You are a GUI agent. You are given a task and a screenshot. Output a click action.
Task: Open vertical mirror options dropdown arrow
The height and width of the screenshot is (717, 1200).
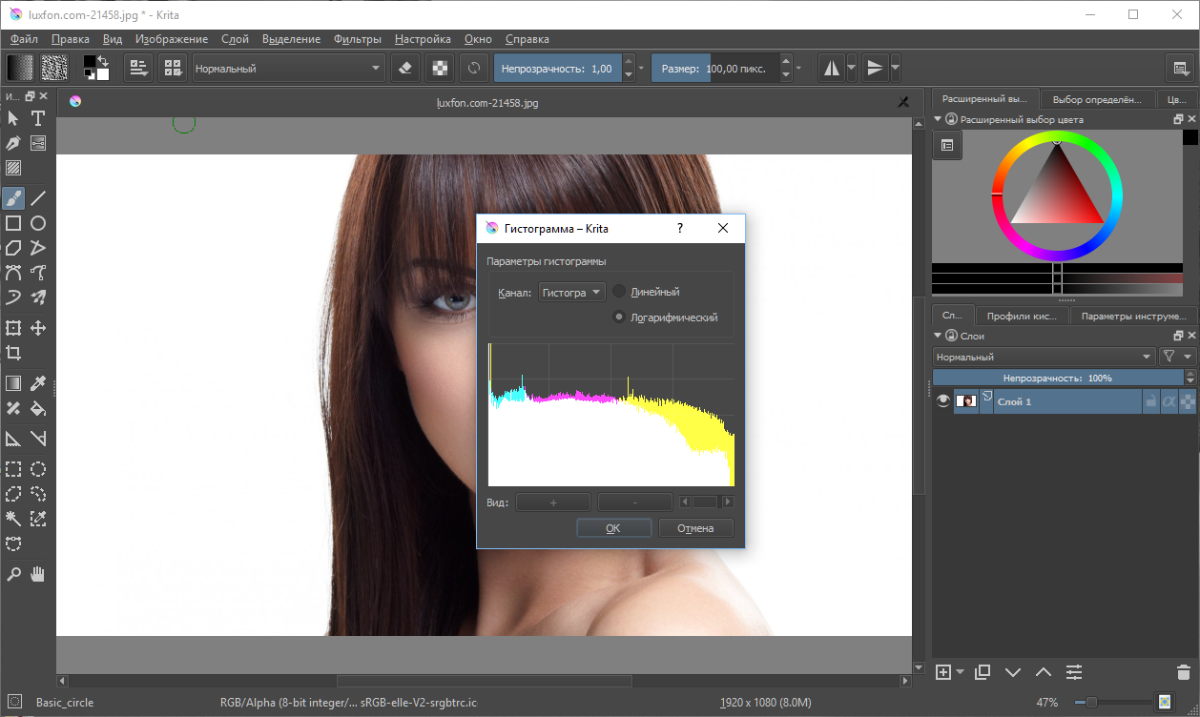tap(895, 68)
